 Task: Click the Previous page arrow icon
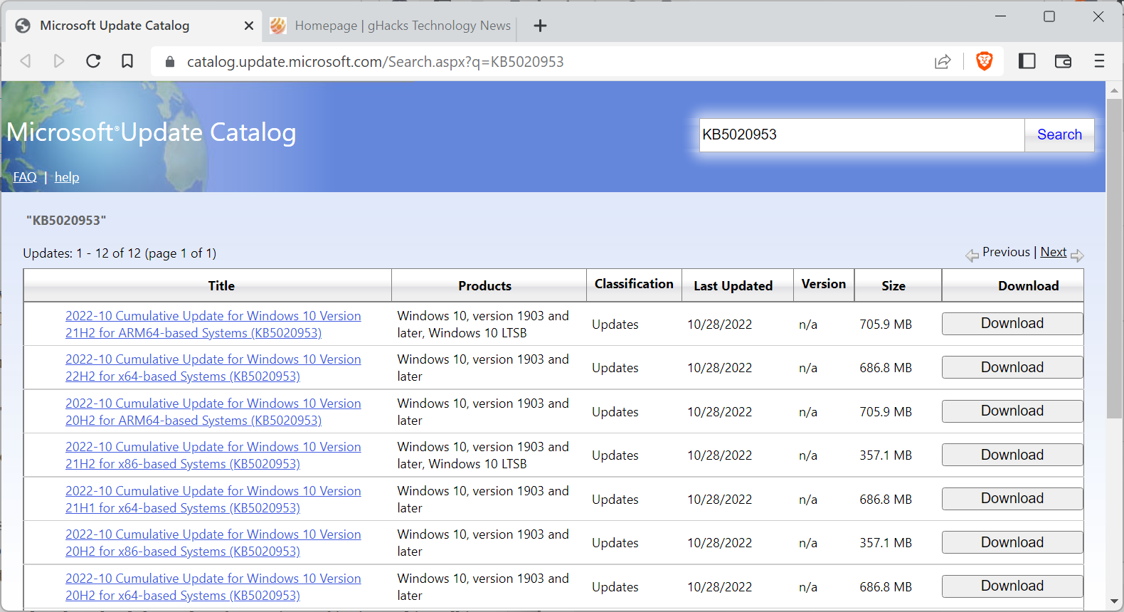972,255
